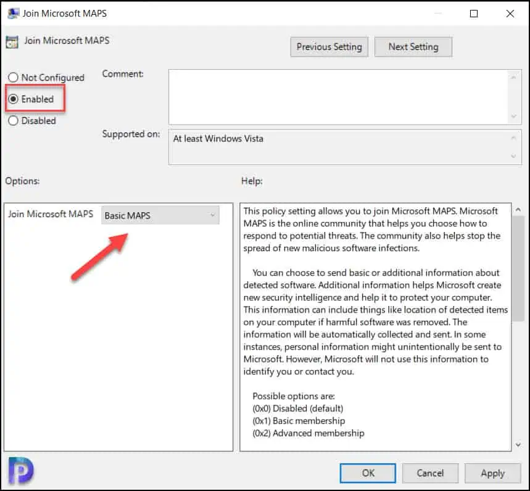
Task: Open the Basic MAPS dropdown
Action: (160, 215)
